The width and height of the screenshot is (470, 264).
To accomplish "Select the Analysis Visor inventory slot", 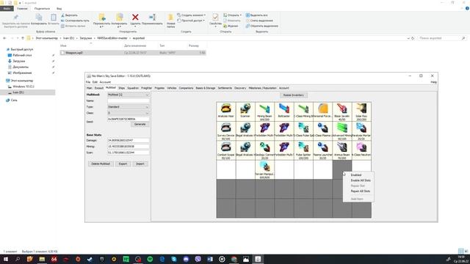I will 226,111.
